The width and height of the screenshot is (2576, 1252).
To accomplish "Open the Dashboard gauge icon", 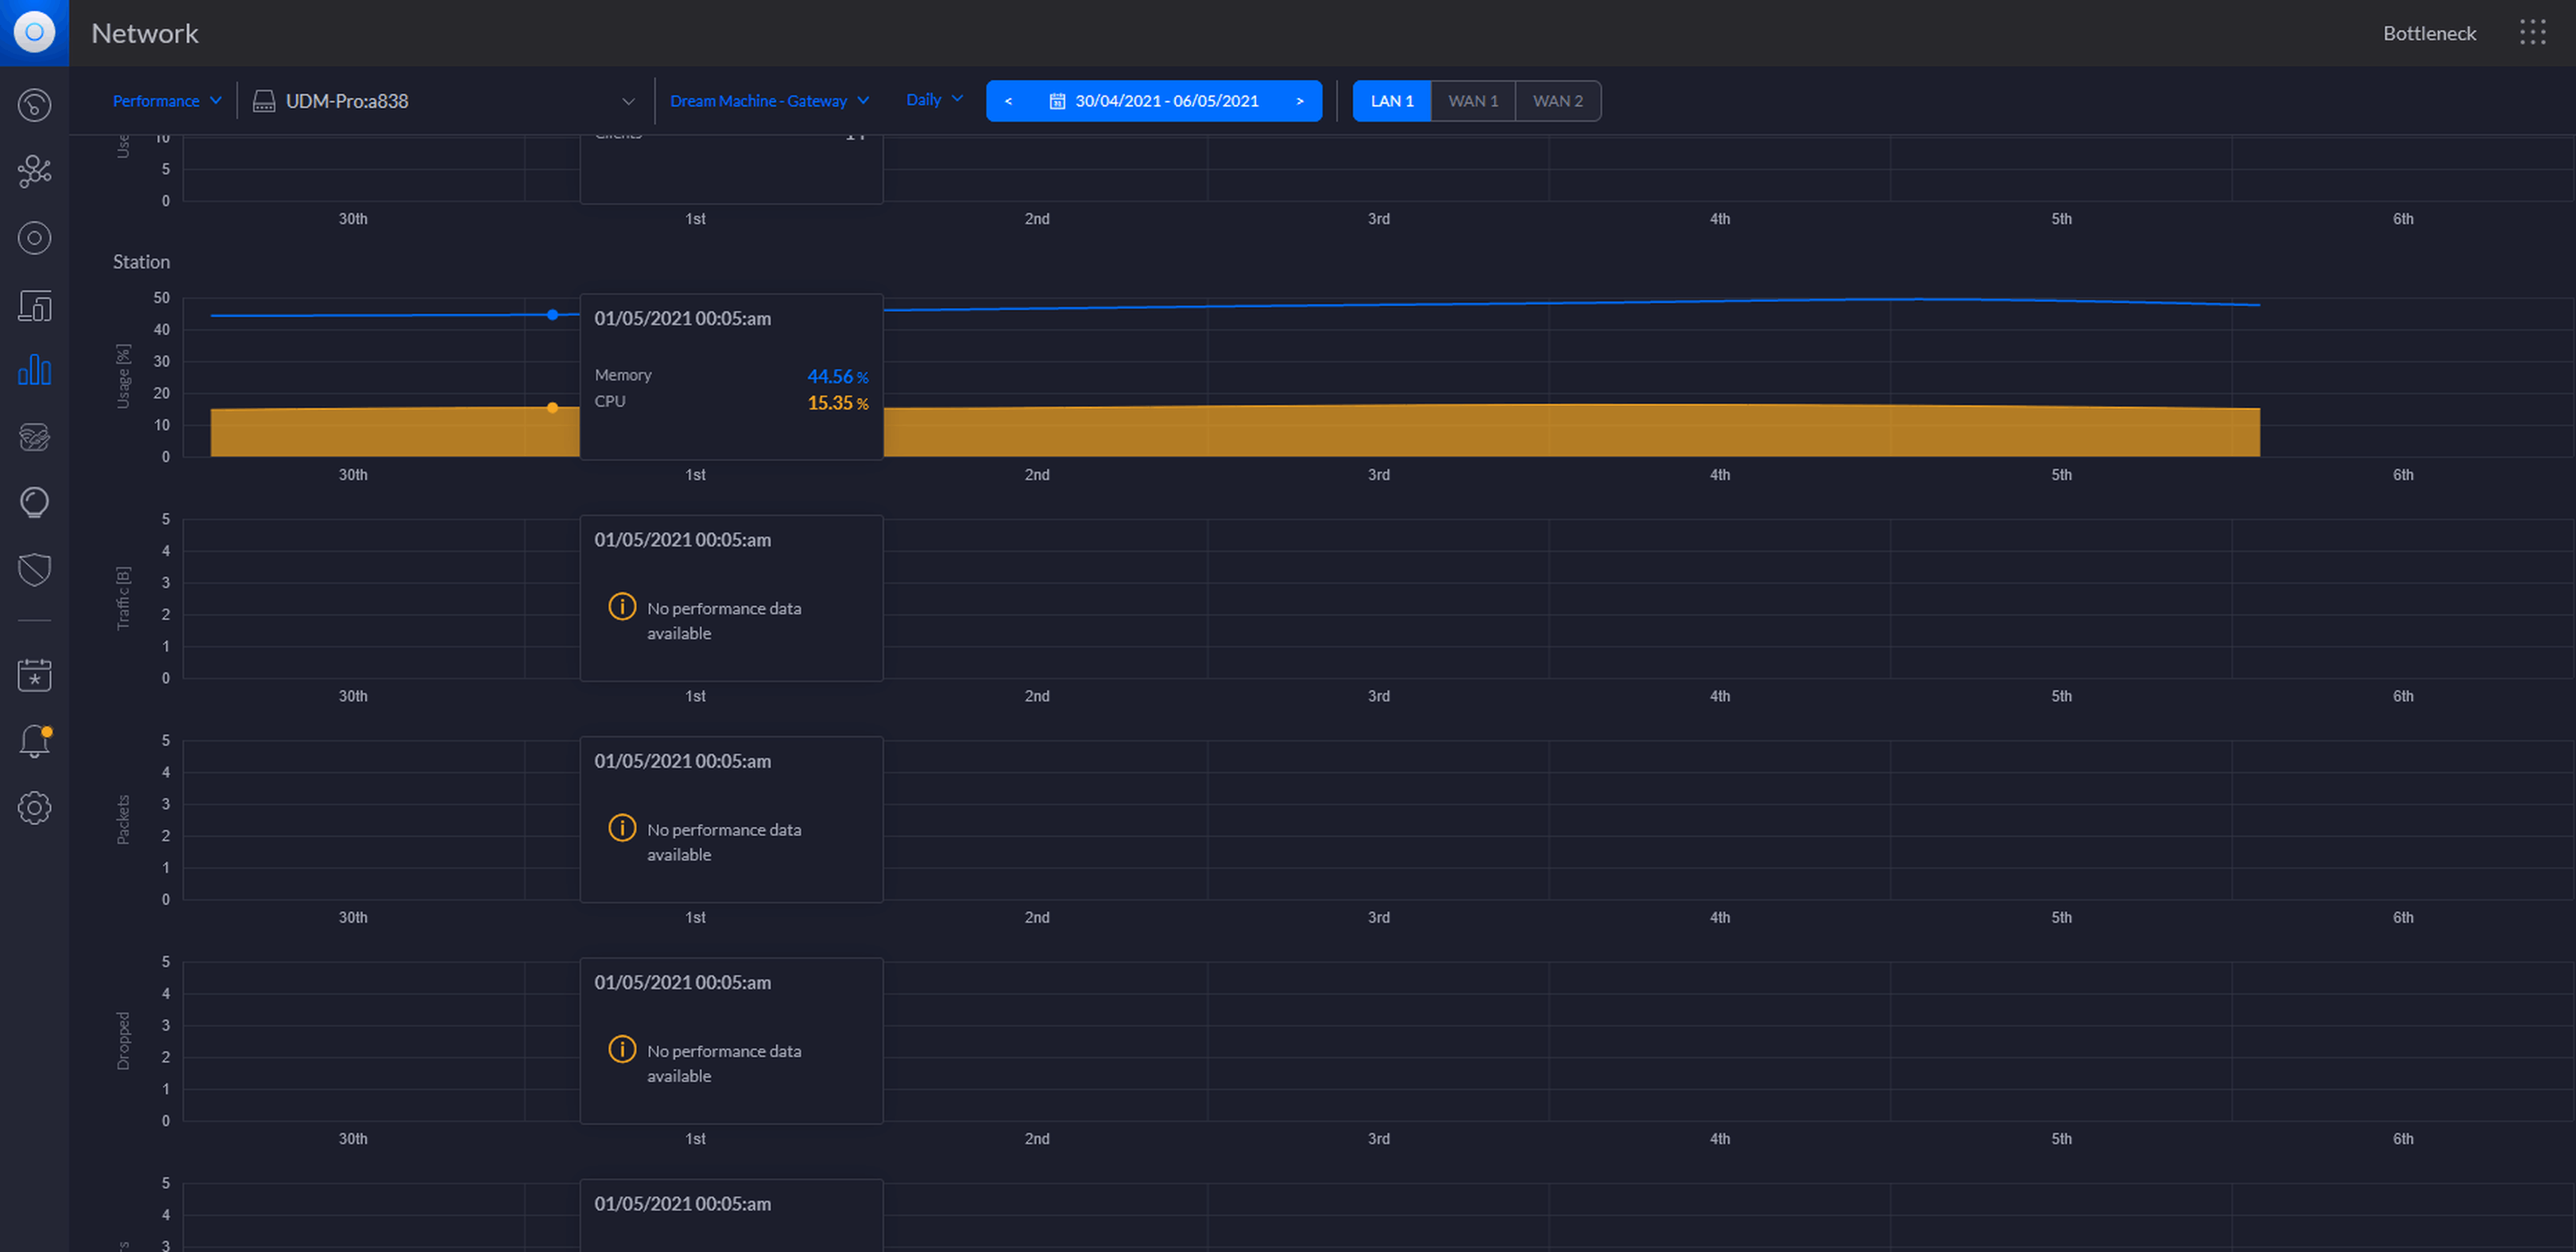I will point(34,105).
